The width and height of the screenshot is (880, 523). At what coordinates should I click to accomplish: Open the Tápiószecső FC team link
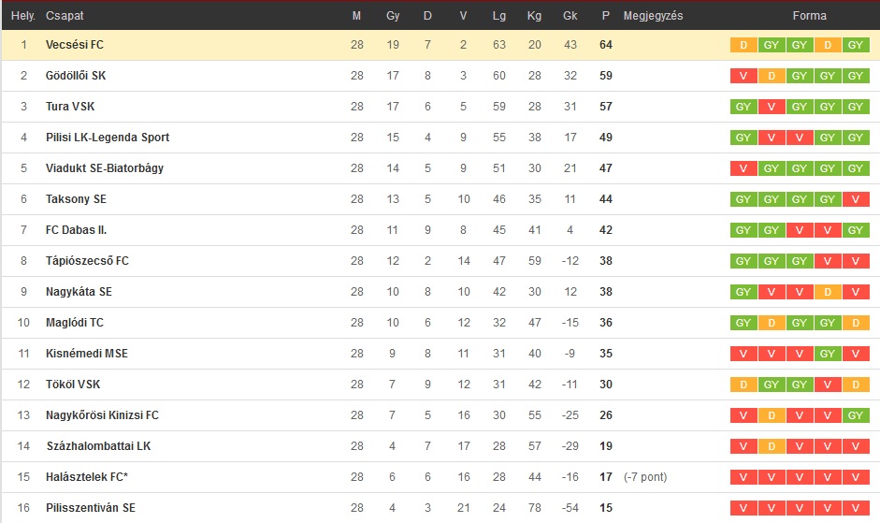pyautogui.click(x=87, y=261)
